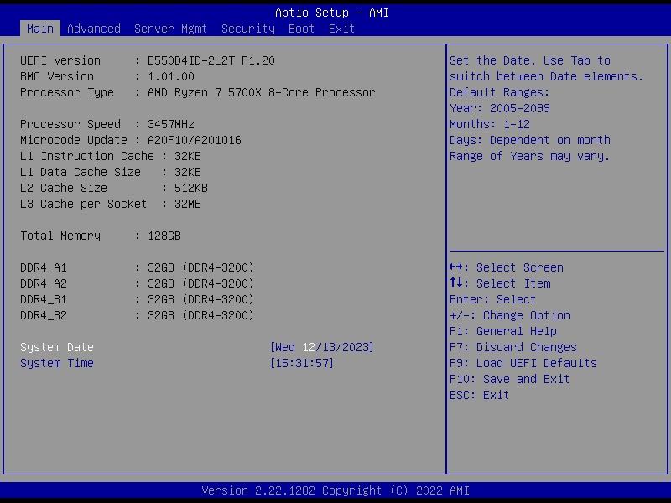The width and height of the screenshot is (671, 503).
Task: Select the Exit tab
Action: (x=341, y=29)
